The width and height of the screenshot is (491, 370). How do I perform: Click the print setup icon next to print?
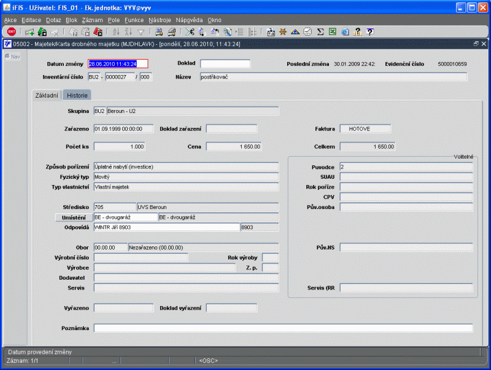[172, 32]
